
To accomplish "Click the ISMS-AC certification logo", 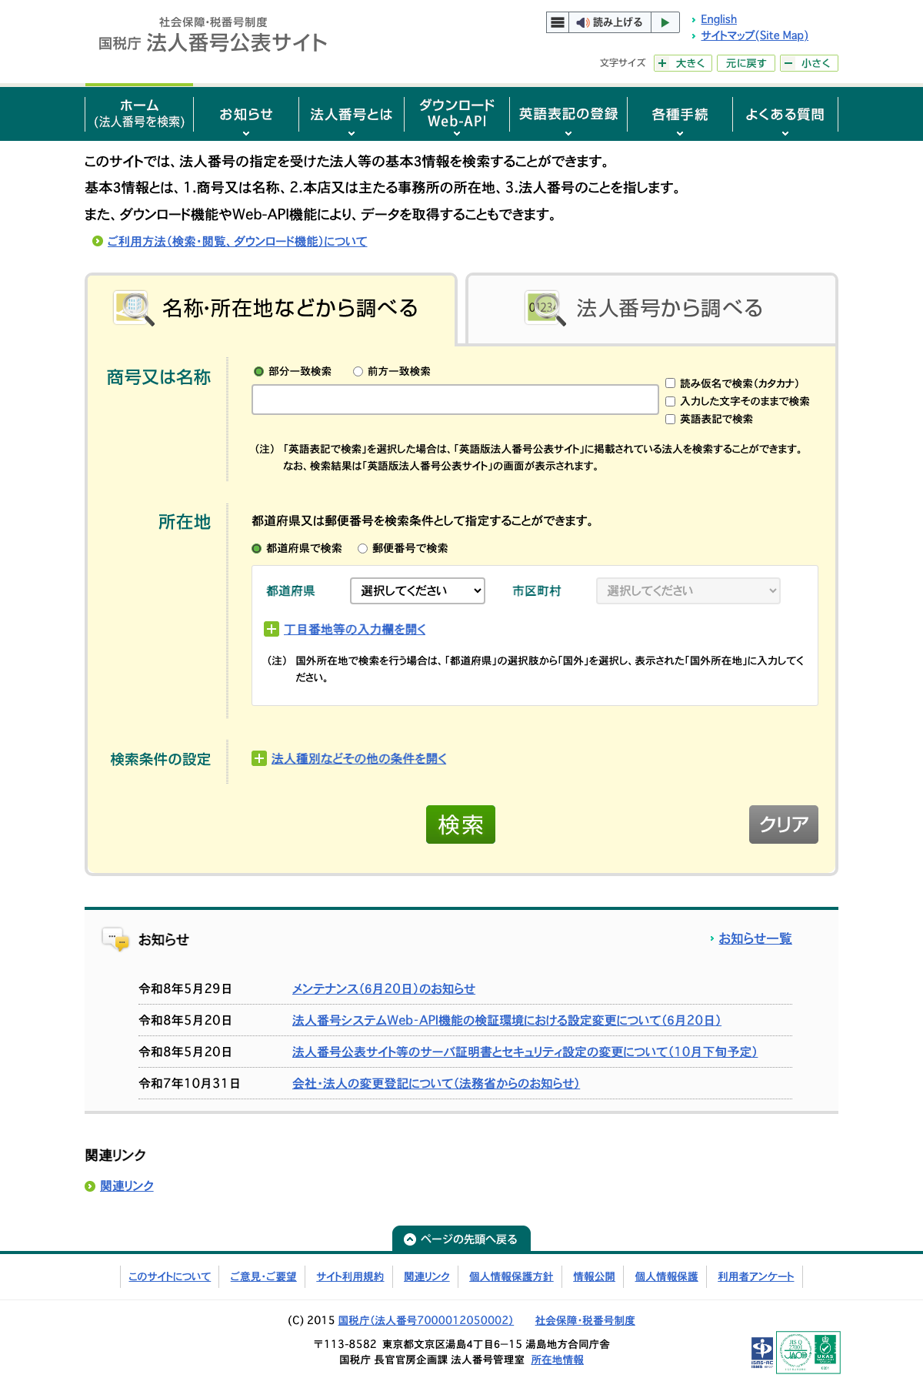I will point(762,1353).
